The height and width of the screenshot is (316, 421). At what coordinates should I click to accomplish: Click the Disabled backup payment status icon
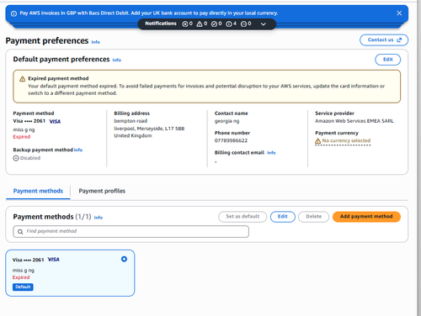click(x=16, y=158)
